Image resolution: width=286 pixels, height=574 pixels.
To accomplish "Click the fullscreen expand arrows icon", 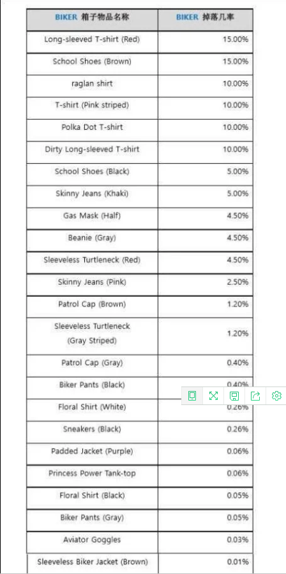I will pyautogui.click(x=213, y=395).
